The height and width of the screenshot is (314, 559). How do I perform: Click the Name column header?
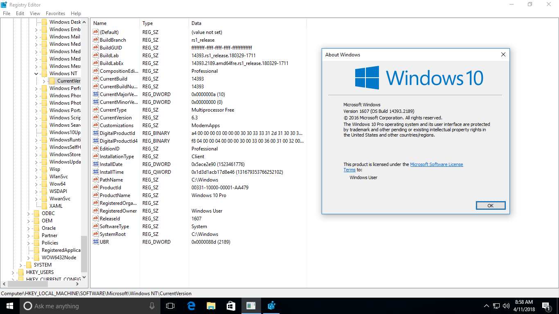click(x=115, y=23)
